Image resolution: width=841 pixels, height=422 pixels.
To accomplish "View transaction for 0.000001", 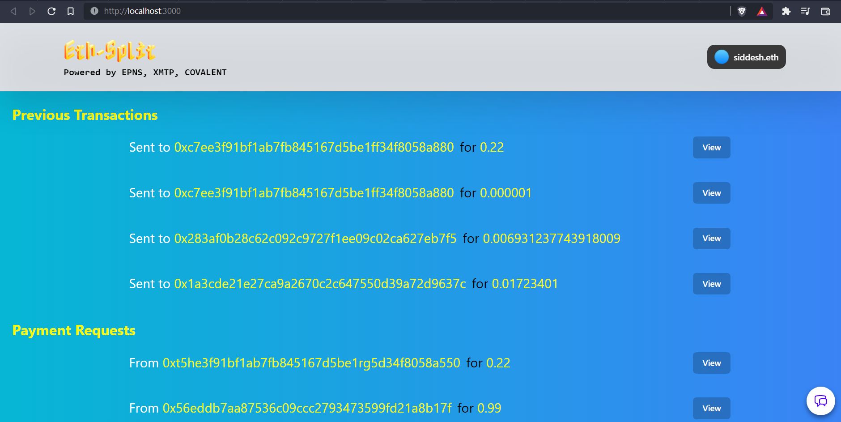I will click(712, 193).
